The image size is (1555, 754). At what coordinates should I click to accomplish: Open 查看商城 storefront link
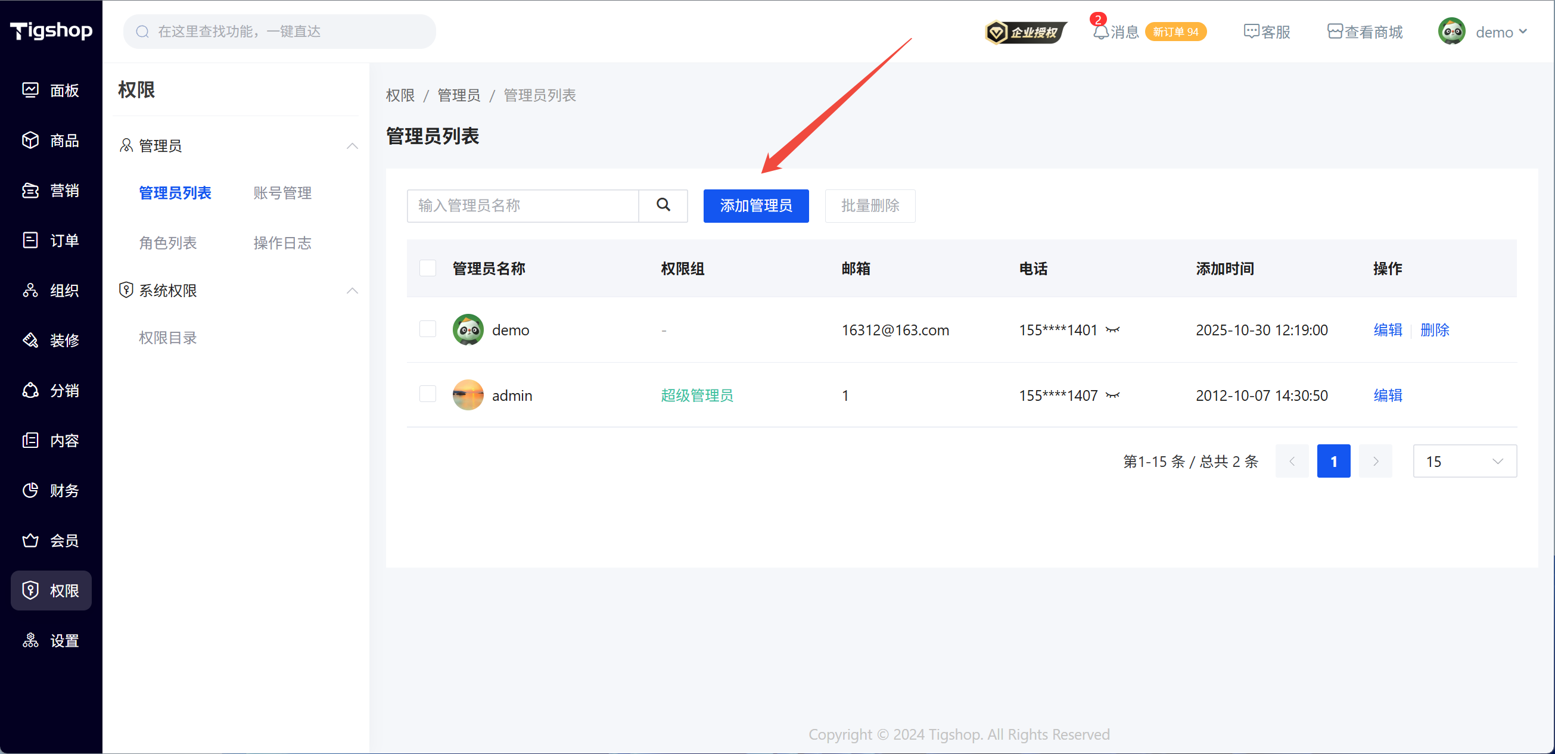(x=1364, y=32)
